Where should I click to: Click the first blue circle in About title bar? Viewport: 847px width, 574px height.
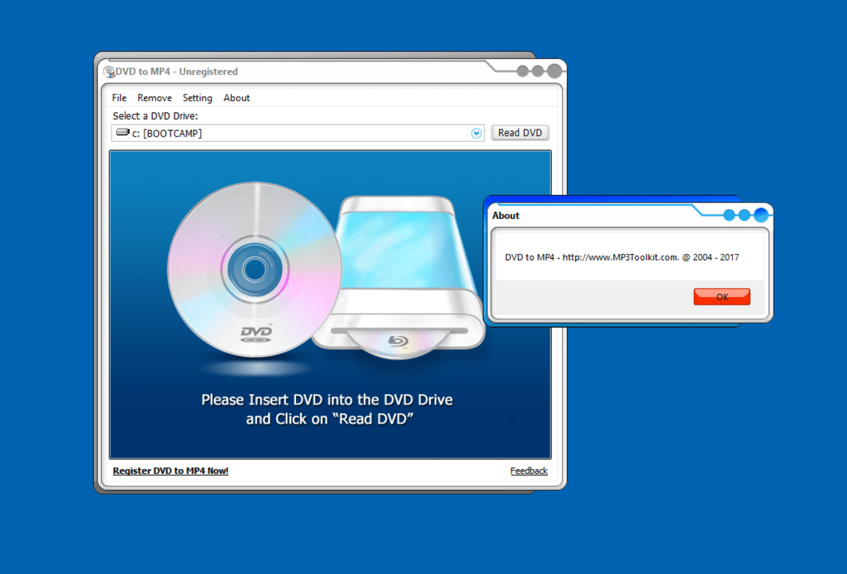(729, 215)
